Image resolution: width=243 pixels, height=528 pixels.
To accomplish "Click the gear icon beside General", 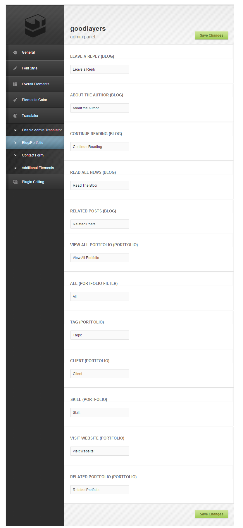I will click(x=15, y=52).
